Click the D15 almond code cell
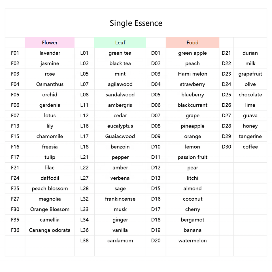Image resolution: width=272 pixels, height=272 pixels. coord(156,189)
